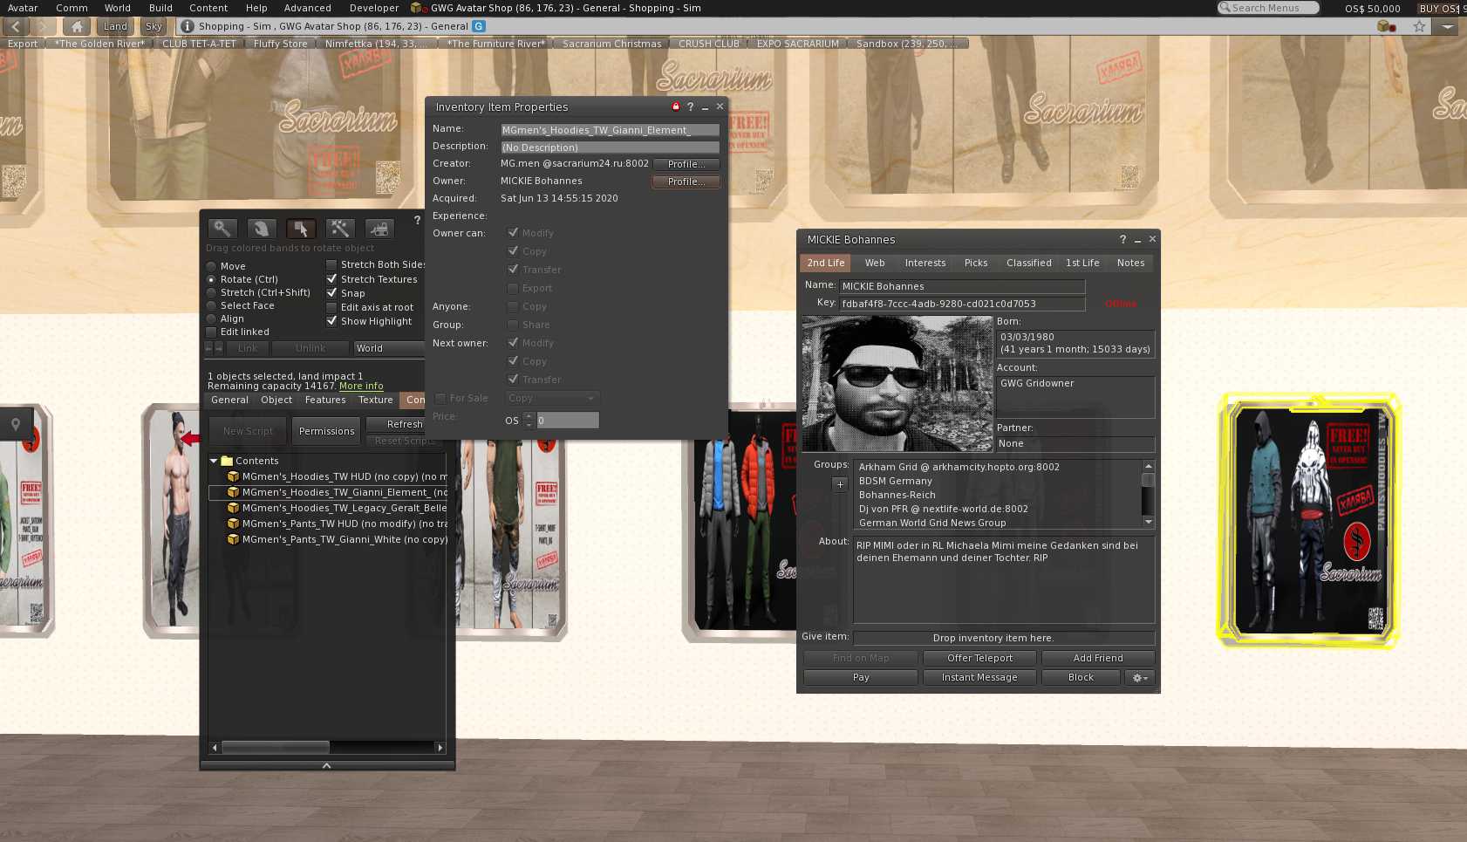Click the map pin icon at left edge
This screenshot has height=842, width=1467.
(16, 424)
